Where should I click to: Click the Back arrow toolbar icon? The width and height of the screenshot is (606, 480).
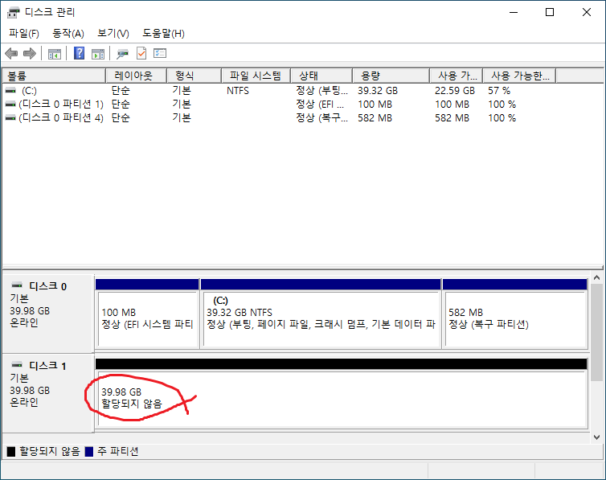pyautogui.click(x=11, y=53)
